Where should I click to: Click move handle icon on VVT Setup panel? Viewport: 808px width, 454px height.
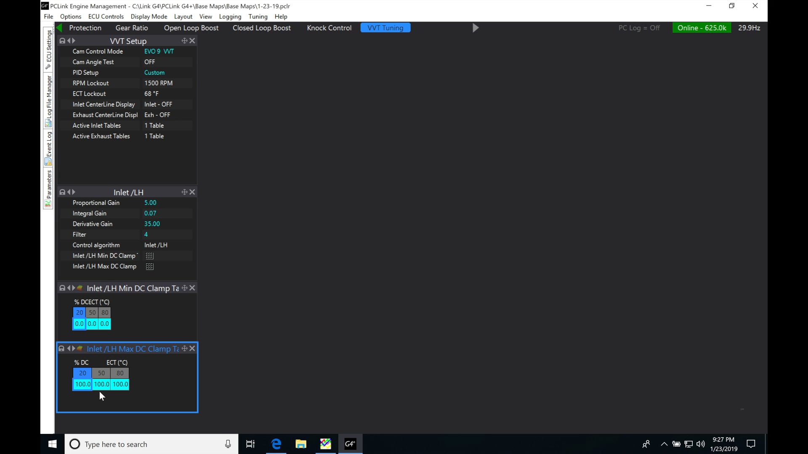pos(184,41)
